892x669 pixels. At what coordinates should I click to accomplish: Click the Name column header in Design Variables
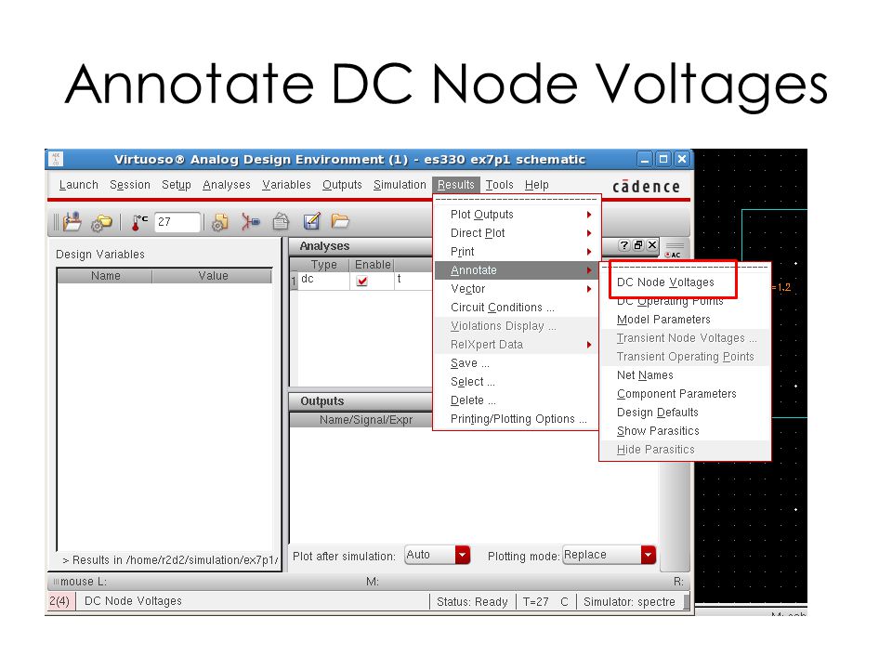[105, 276]
